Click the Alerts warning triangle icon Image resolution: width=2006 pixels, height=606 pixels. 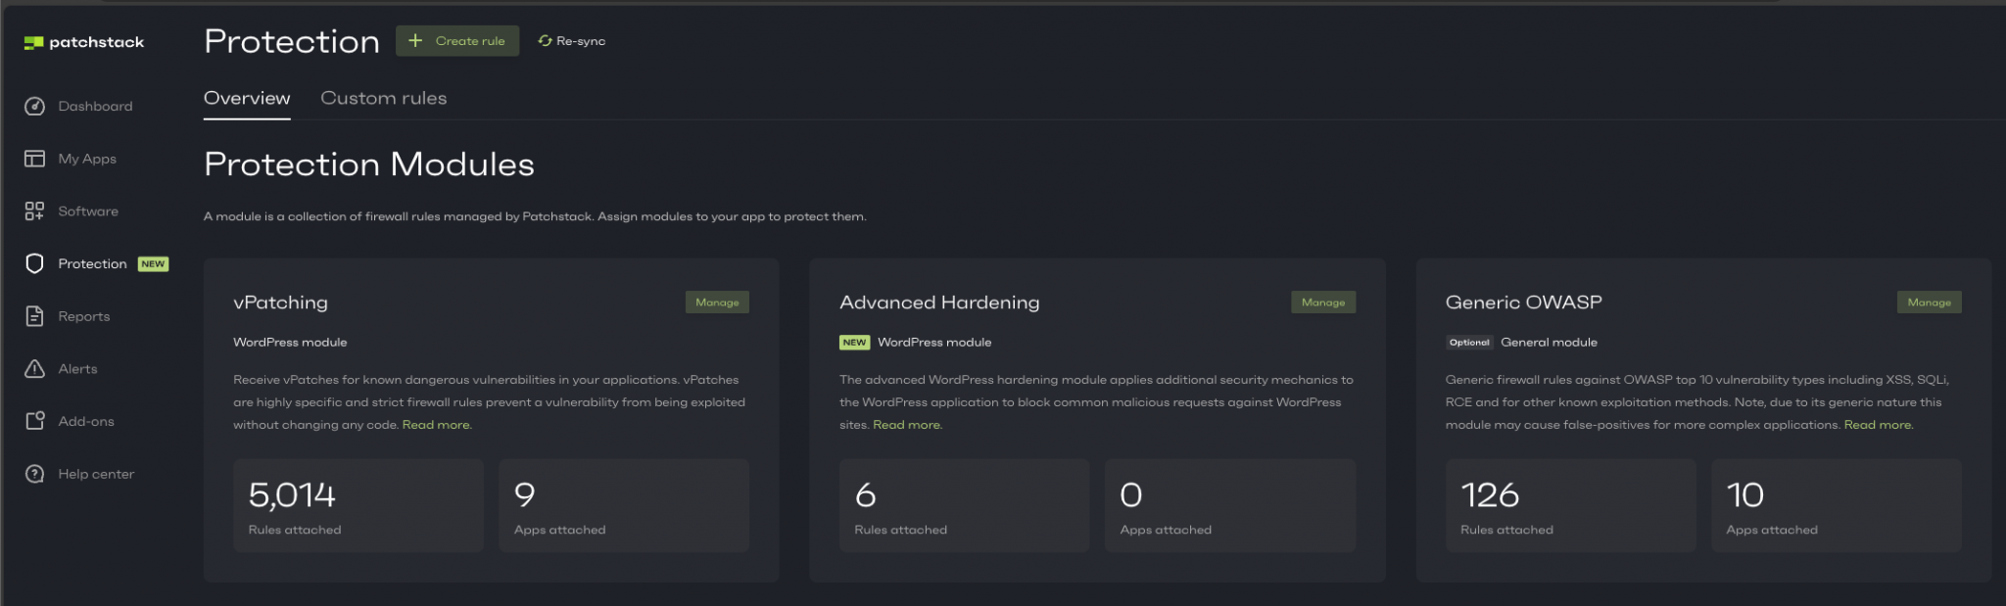click(34, 369)
